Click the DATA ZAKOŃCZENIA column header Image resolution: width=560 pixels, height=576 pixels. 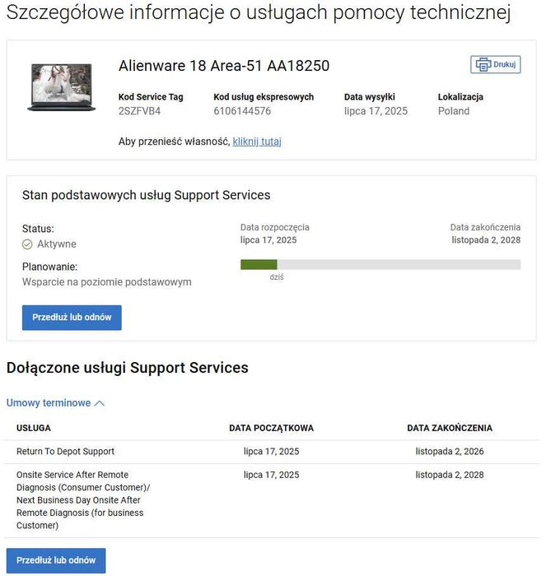450,428
